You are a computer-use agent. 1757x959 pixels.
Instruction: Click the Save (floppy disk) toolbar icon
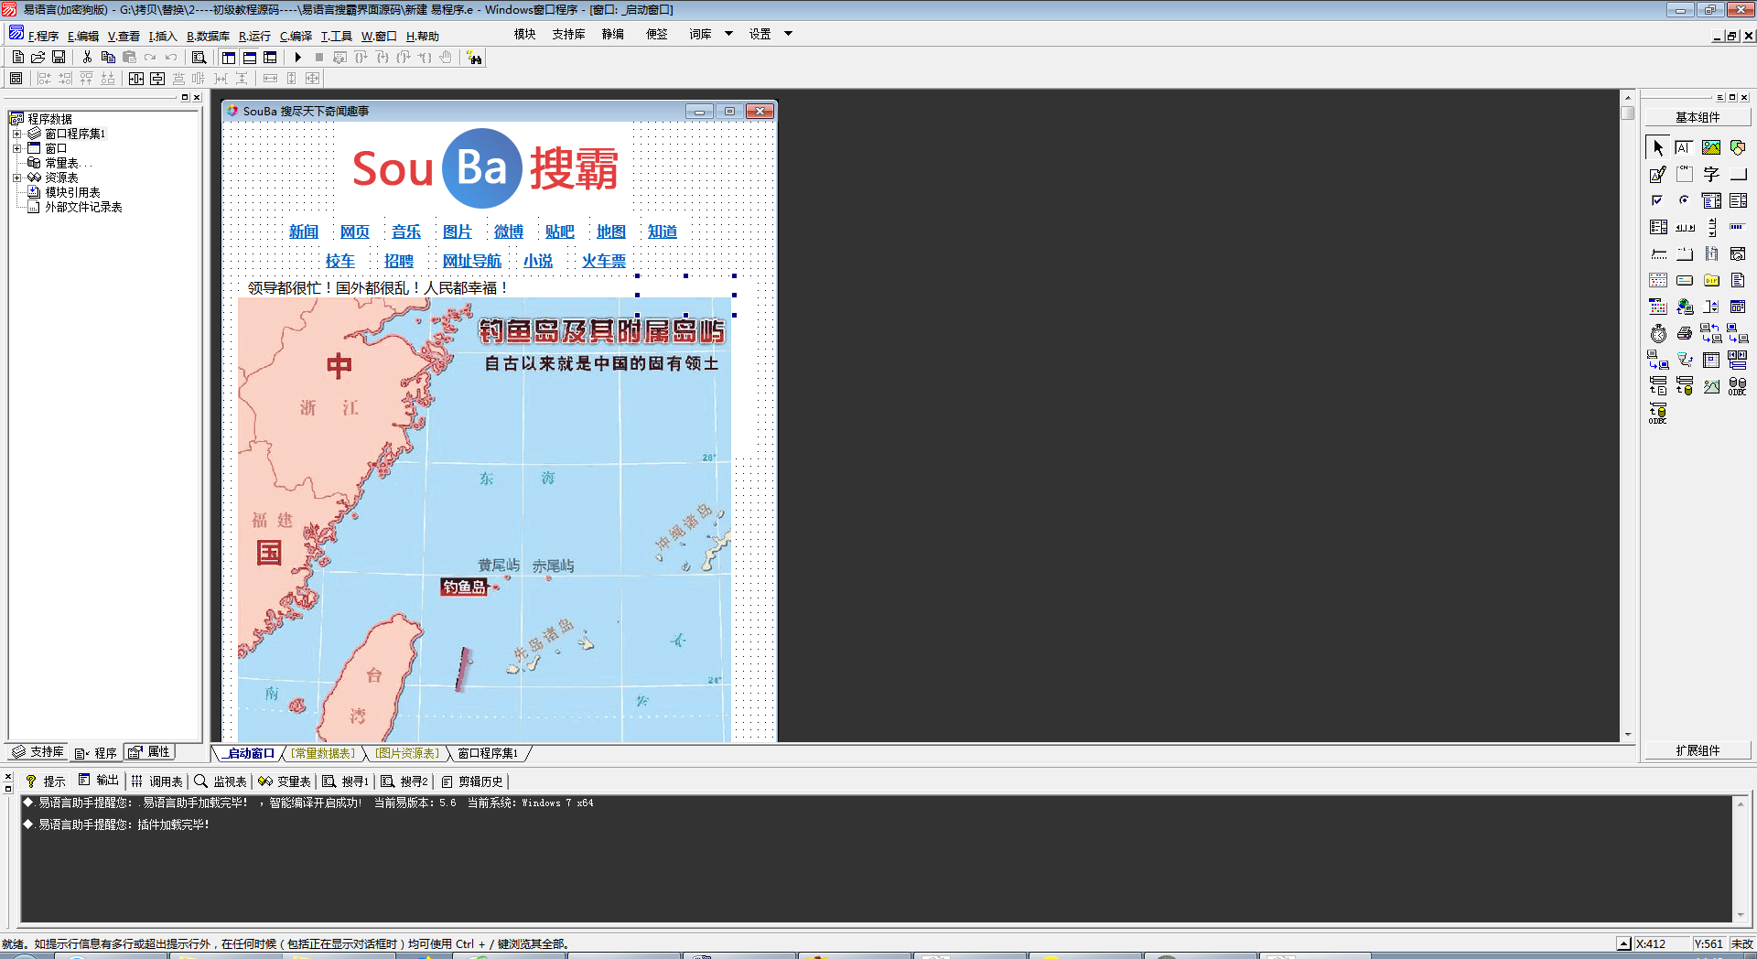59,57
